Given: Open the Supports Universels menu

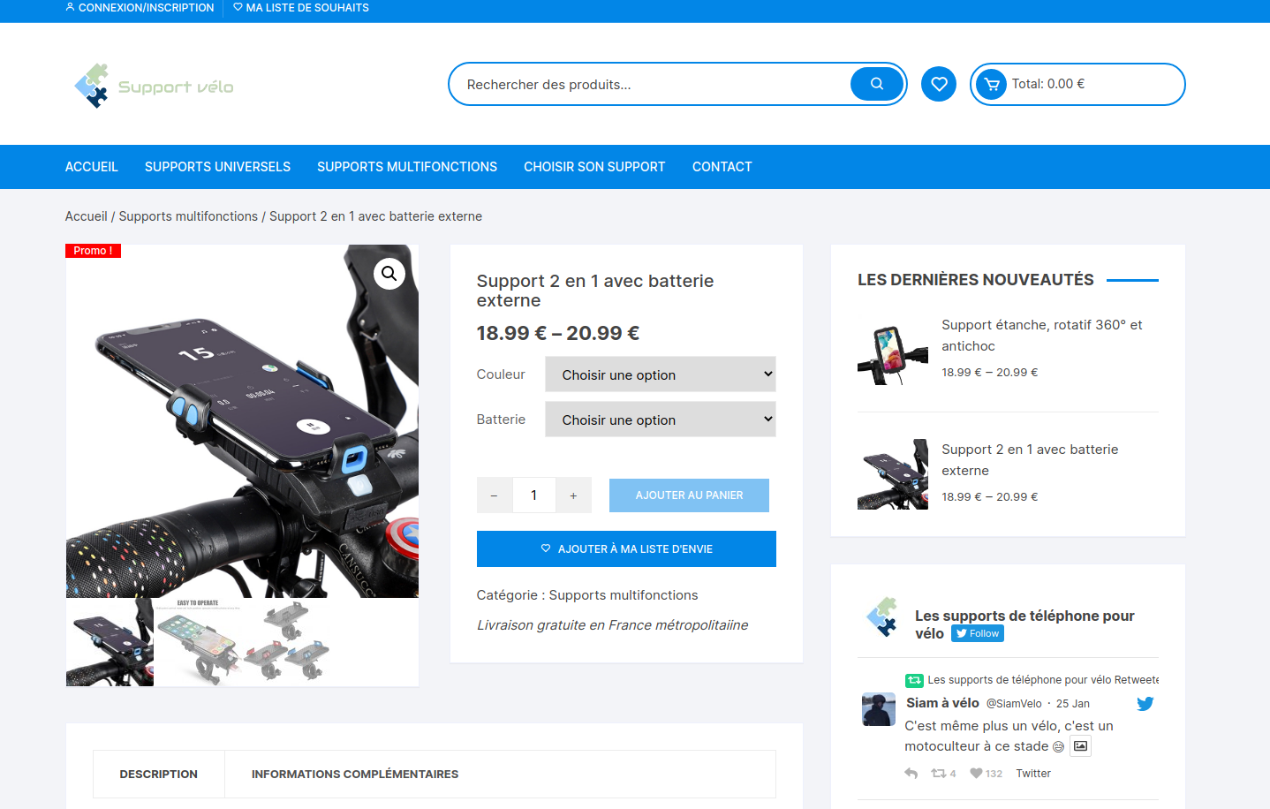Looking at the screenshot, I should [217, 166].
